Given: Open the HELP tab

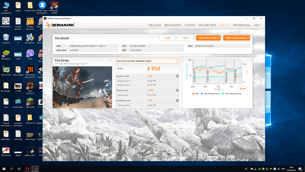Looking at the screenshot, I should pyautogui.click(x=257, y=25).
